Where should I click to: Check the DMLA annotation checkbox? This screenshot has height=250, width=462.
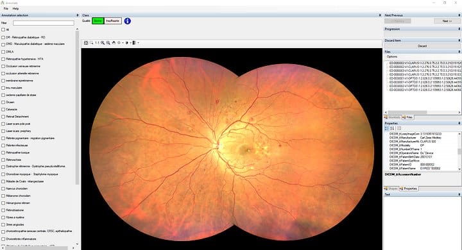(3, 52)
